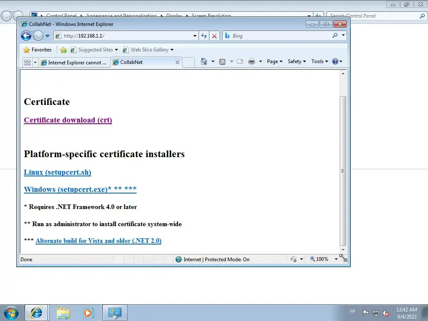The width and height of the screenshot is (428, 321).
Task: Click Control Panel search magnifier icon
Action: pyautogui.click(x=422, y=16)
